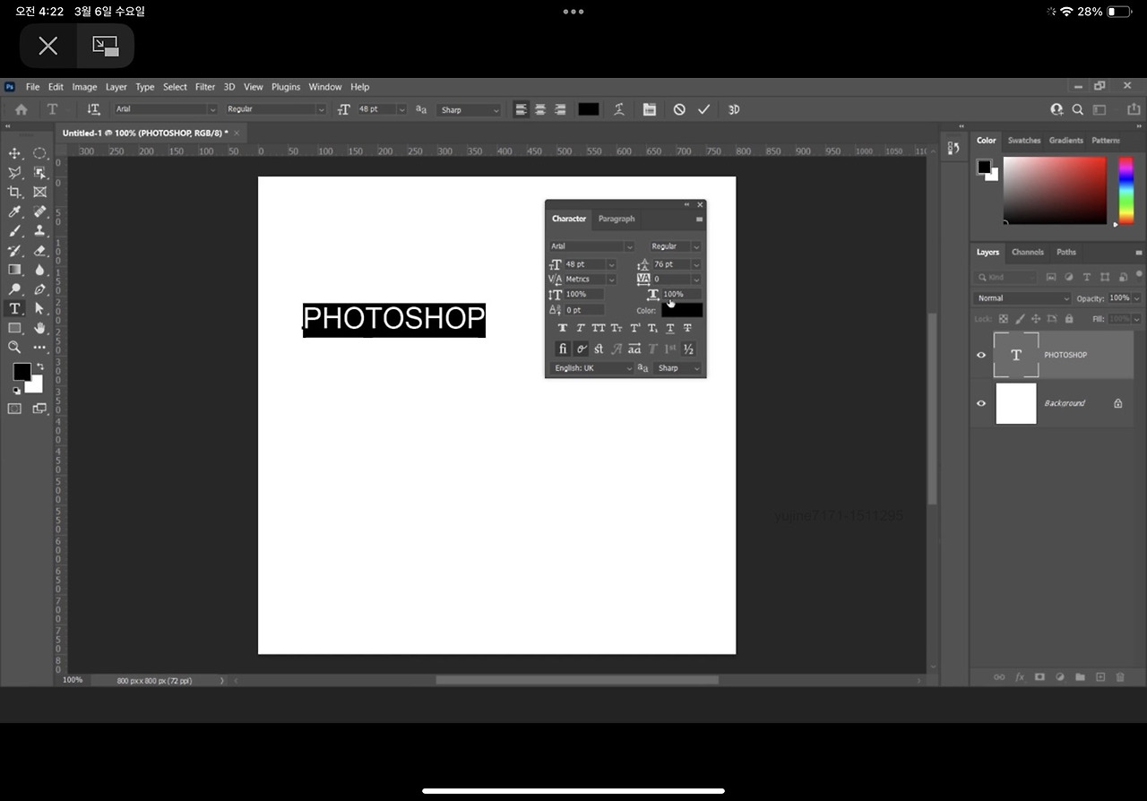Screen dimensions: 1147x801
Task: Swap foreground and background colors
Action: tap(39, 366)
